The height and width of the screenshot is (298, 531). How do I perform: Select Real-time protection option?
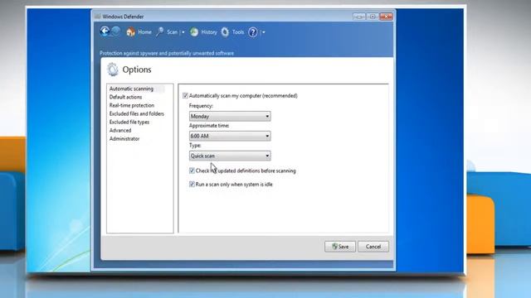pyautogui.click(x=132, y=105)
